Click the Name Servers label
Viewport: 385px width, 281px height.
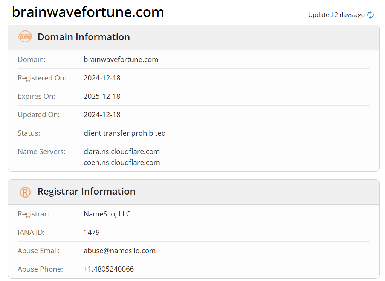pyautogui.click(x=41, y=151)
